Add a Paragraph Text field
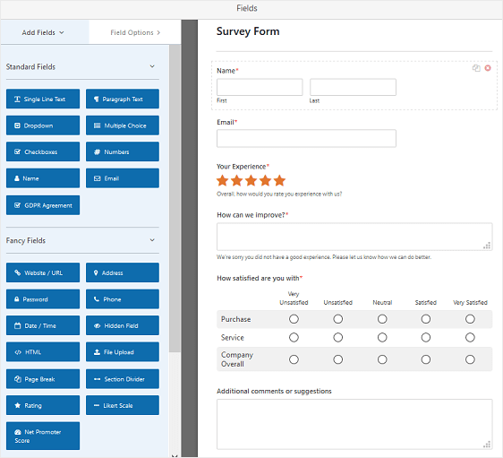503x458 pixels. [x=123, y=99]
